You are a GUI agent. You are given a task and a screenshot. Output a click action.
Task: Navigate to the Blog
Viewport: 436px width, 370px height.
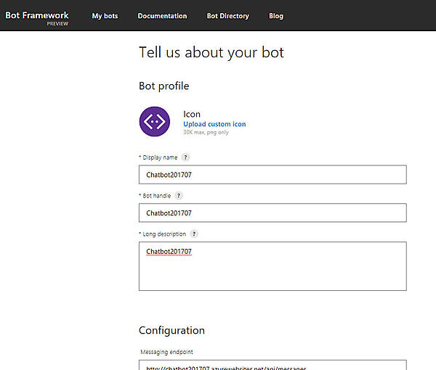click(275, 16)
